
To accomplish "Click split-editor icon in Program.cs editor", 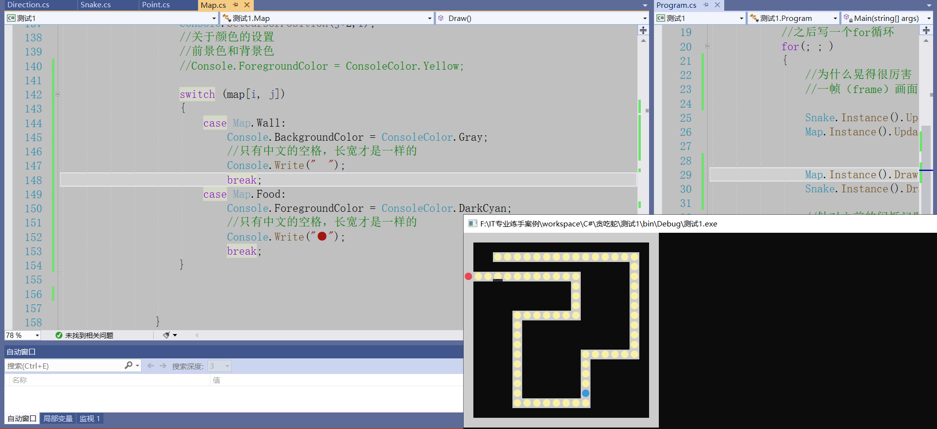I will click(926, 30).
